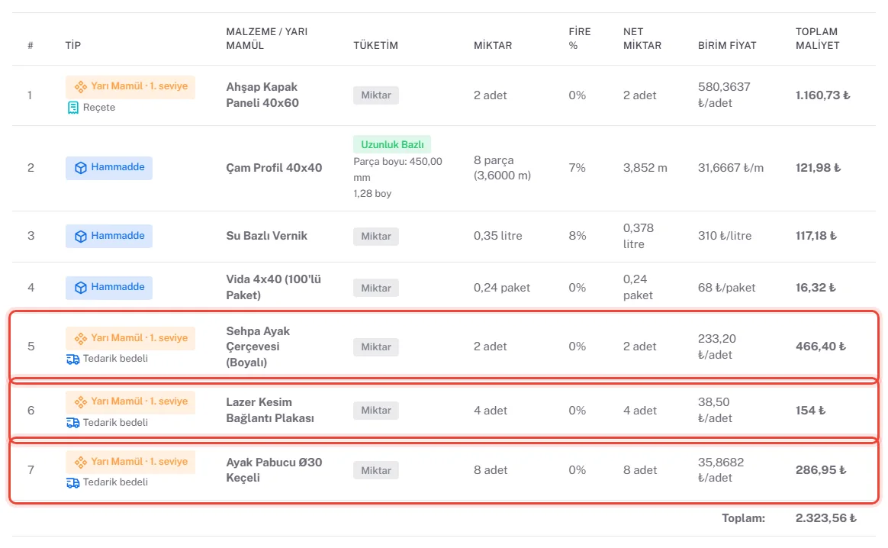Screen dimensions: 888x548
Task: Click the grand total 2.323,56 ₺
Action: (825, 518)
